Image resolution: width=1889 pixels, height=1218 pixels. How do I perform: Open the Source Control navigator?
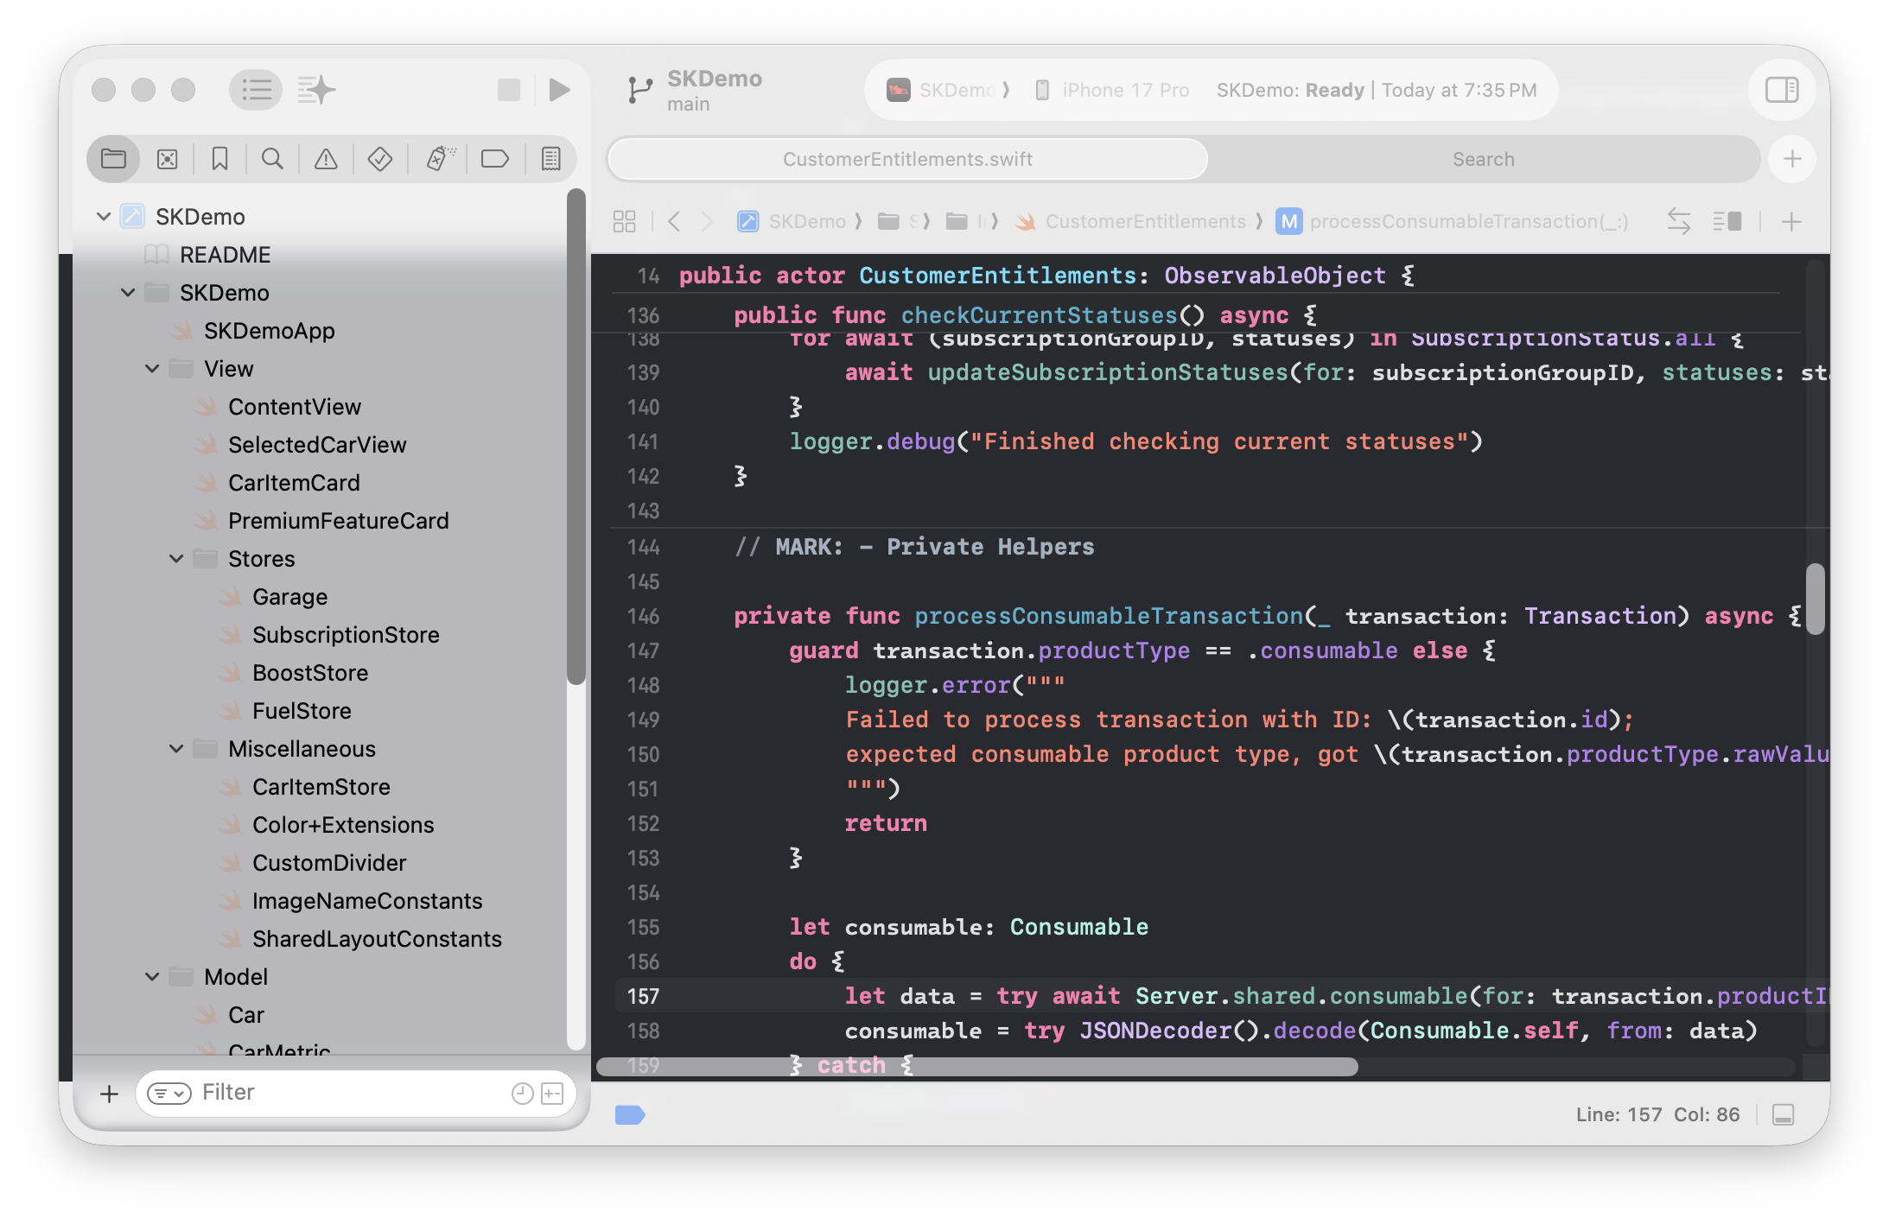167,159
